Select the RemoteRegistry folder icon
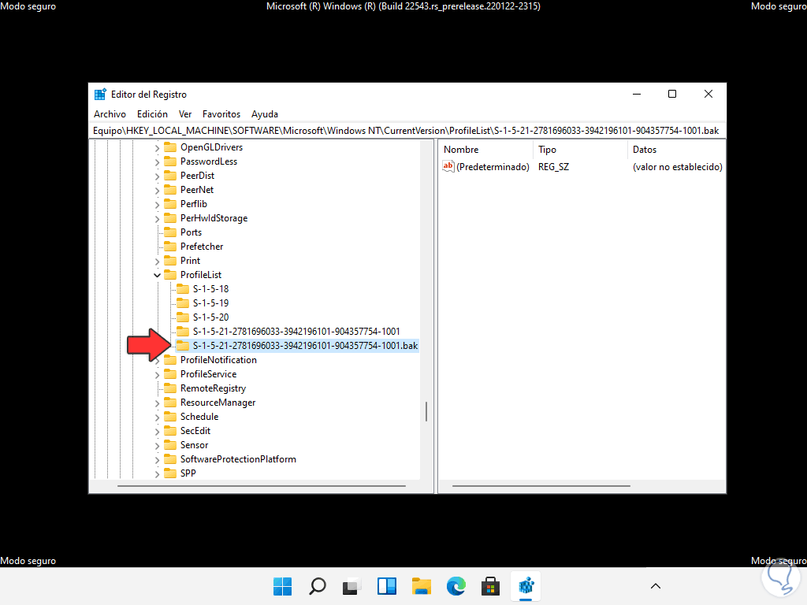Image resolution: width=807 pixels, height=605 pixels. click(x=170, y=388)
